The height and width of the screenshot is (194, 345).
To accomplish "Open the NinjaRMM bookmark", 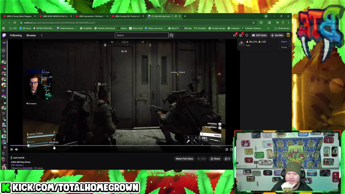I will pos(86,28).
